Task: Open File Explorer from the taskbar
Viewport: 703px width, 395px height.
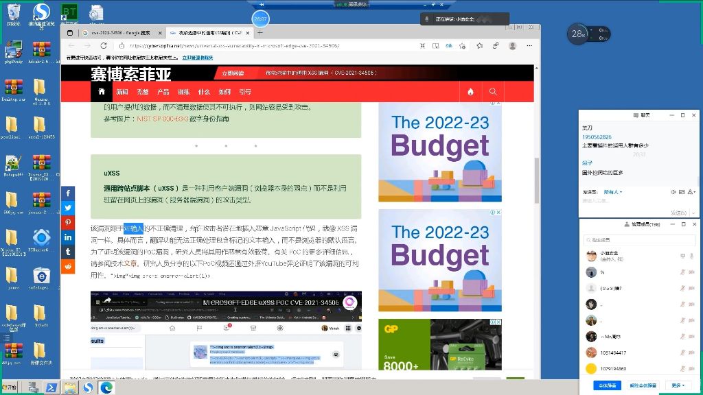Action: [x=69, y=388]
